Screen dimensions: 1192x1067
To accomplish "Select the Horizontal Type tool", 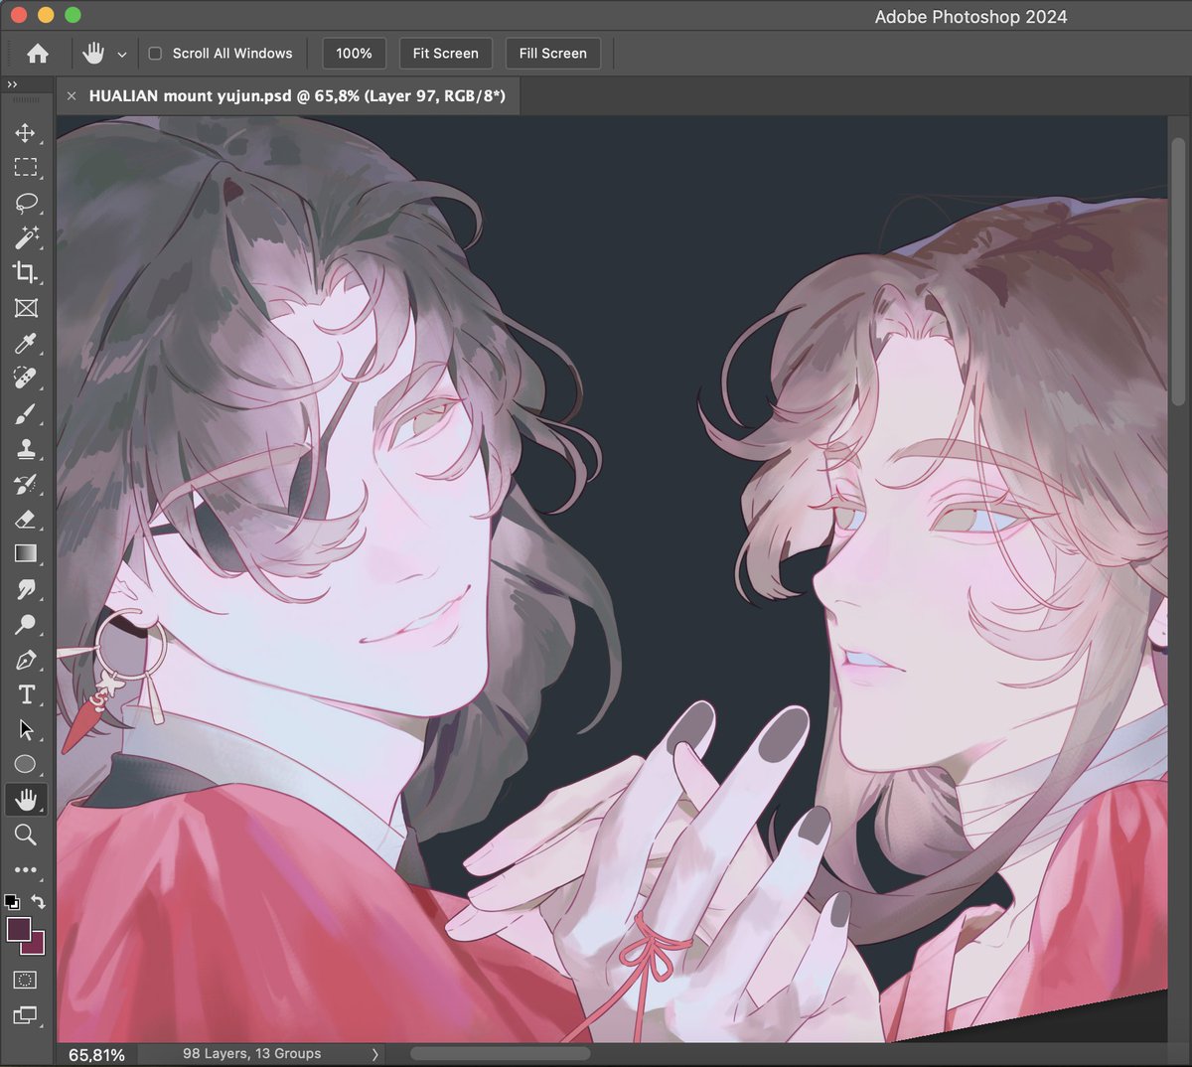I will click(26, 694).
